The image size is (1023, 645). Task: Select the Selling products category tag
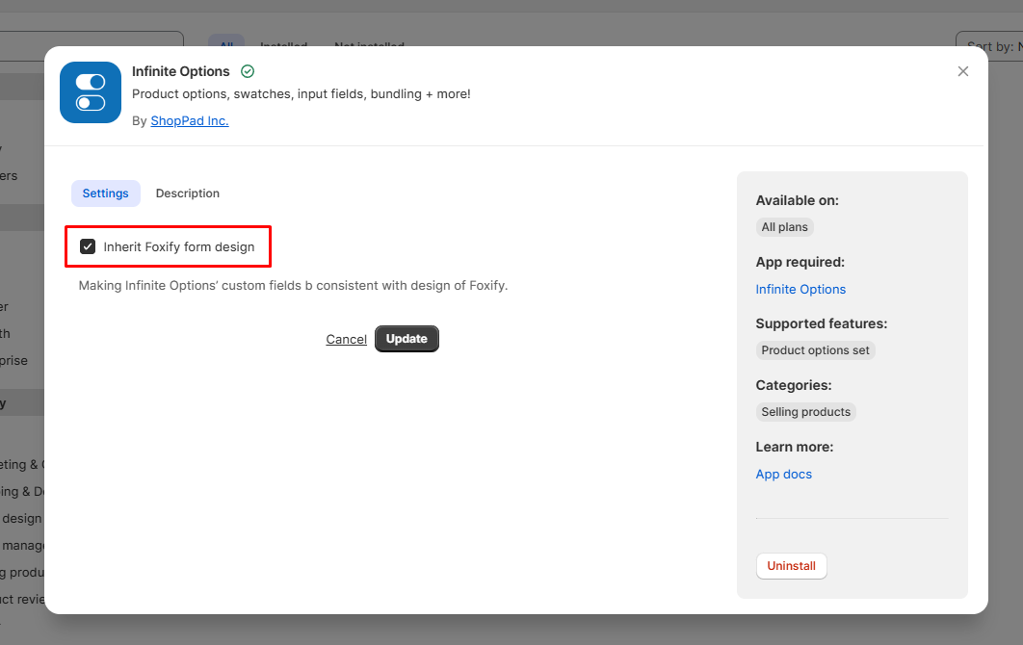pos(805,412)
